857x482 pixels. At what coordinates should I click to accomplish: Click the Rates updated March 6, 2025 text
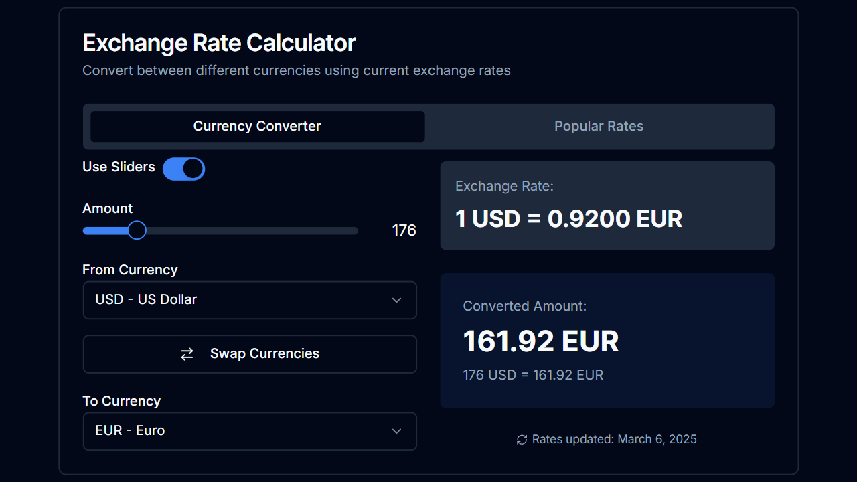tap(614, 439)
